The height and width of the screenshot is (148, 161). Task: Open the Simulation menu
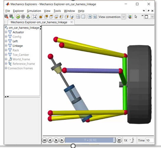pyautogui.click(x=34, y=11)
